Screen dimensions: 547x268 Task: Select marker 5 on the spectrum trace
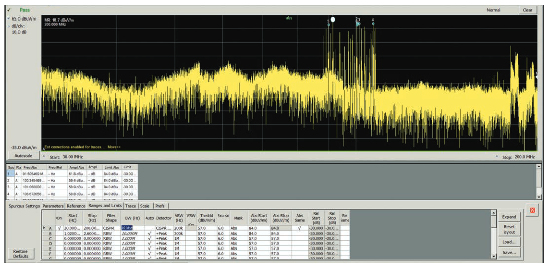(328, 24)
